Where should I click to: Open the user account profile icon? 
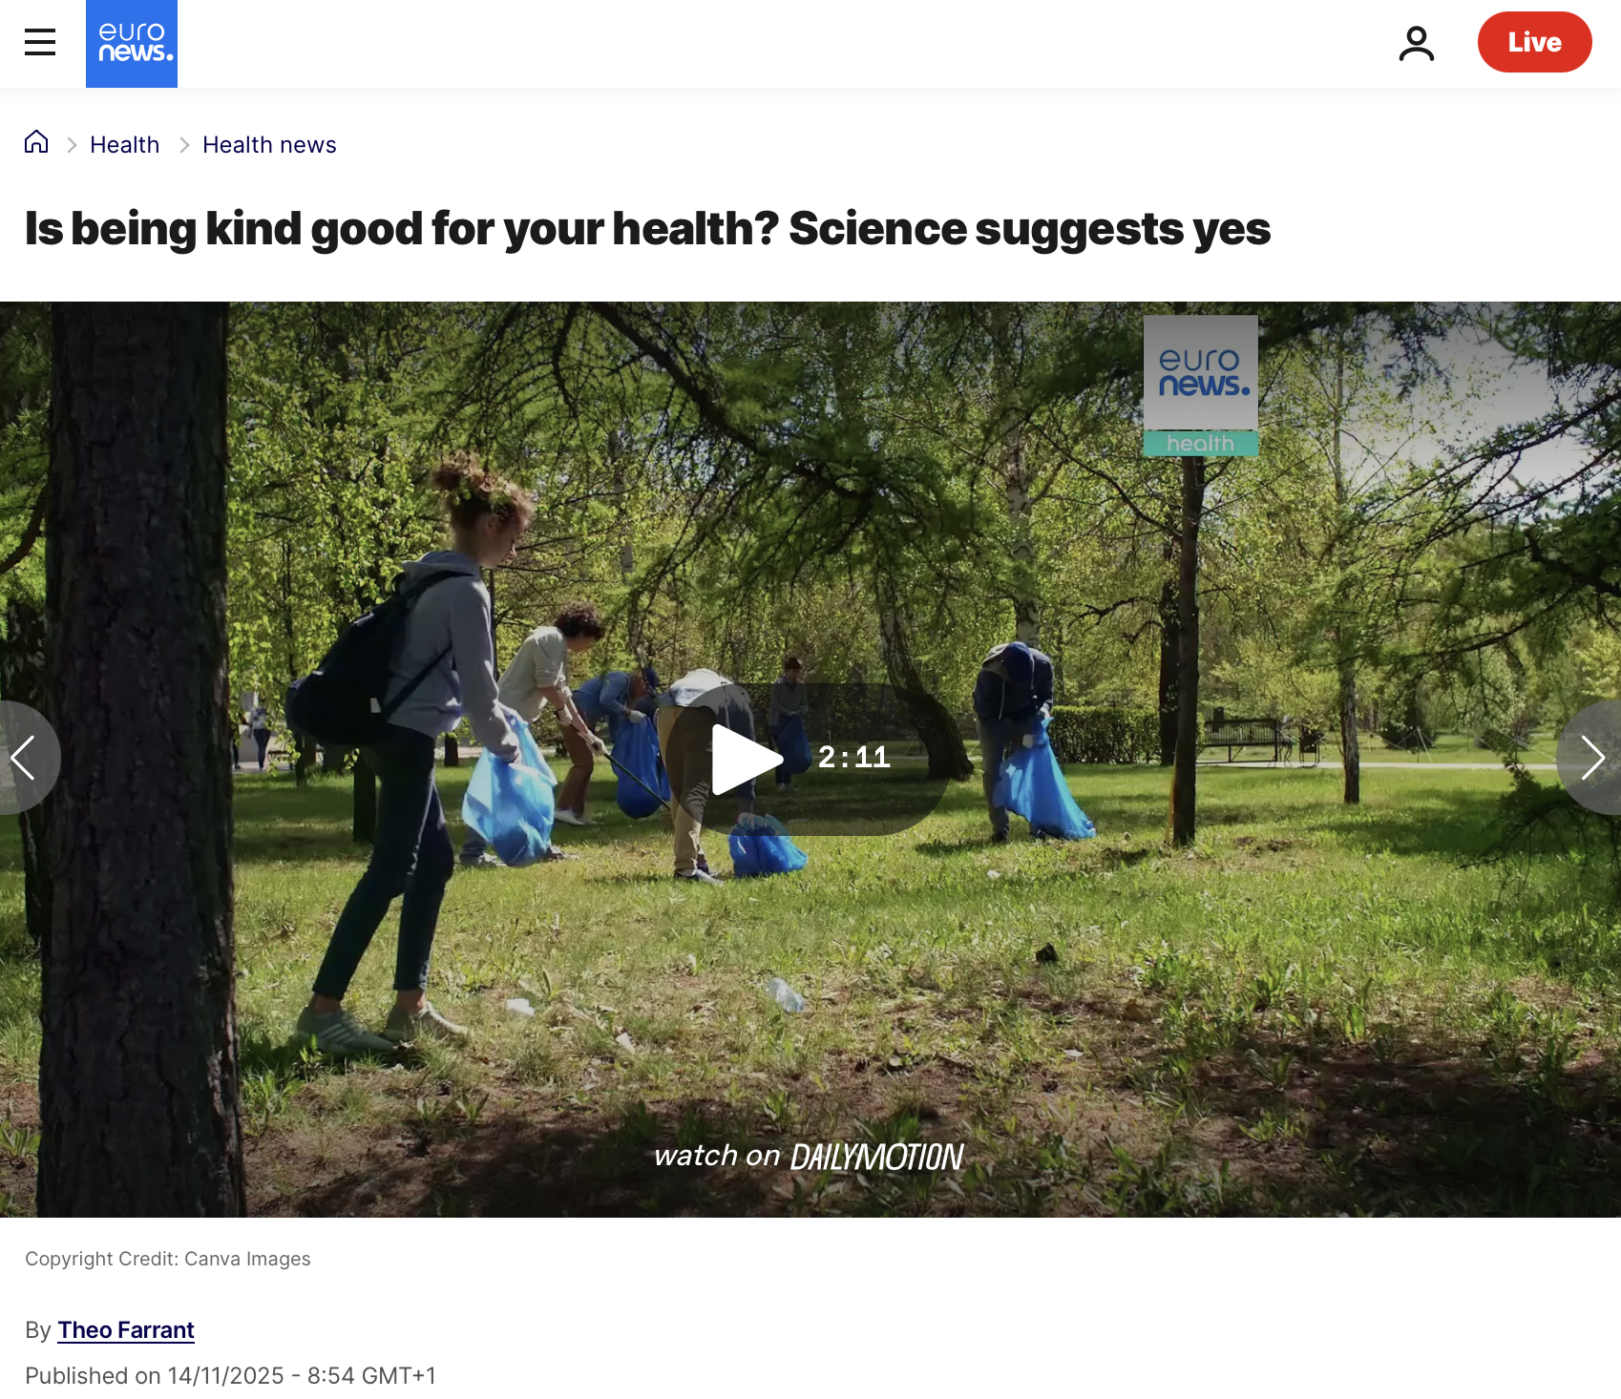coord(1417,43)
